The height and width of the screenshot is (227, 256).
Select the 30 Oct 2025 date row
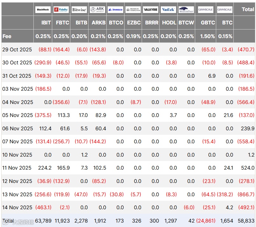pos(128,62)
